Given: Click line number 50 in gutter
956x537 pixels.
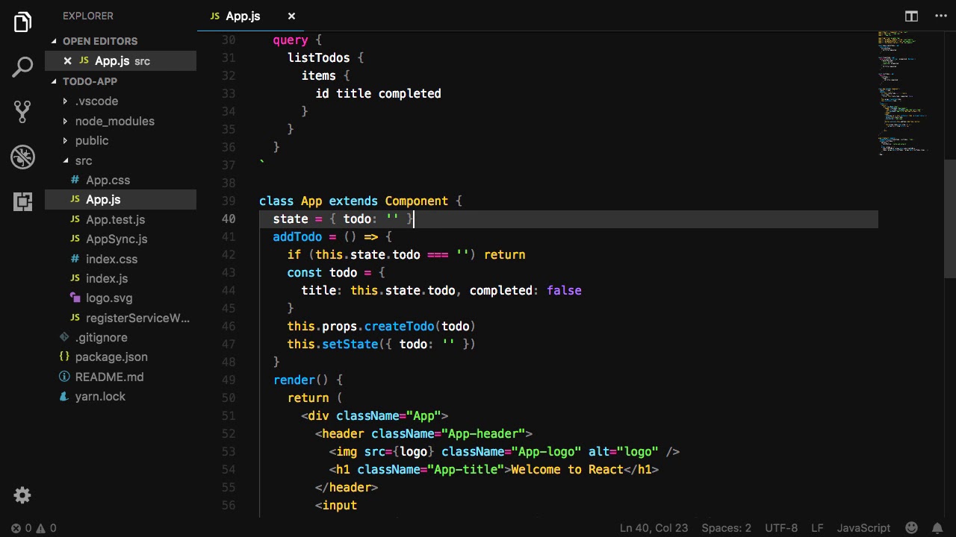Looking at the screenshot, I should point(228,398).
